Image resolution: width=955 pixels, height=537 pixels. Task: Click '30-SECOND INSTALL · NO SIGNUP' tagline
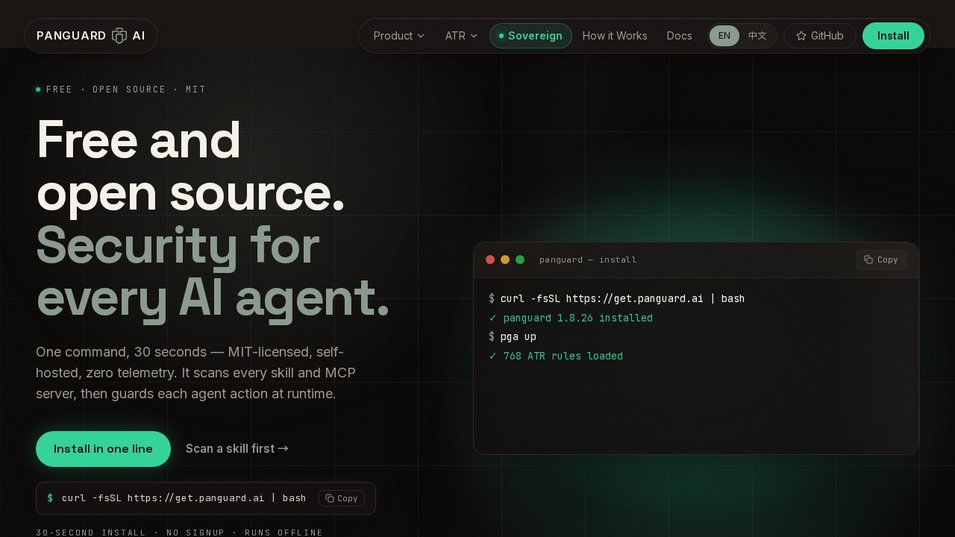point(180,533)
